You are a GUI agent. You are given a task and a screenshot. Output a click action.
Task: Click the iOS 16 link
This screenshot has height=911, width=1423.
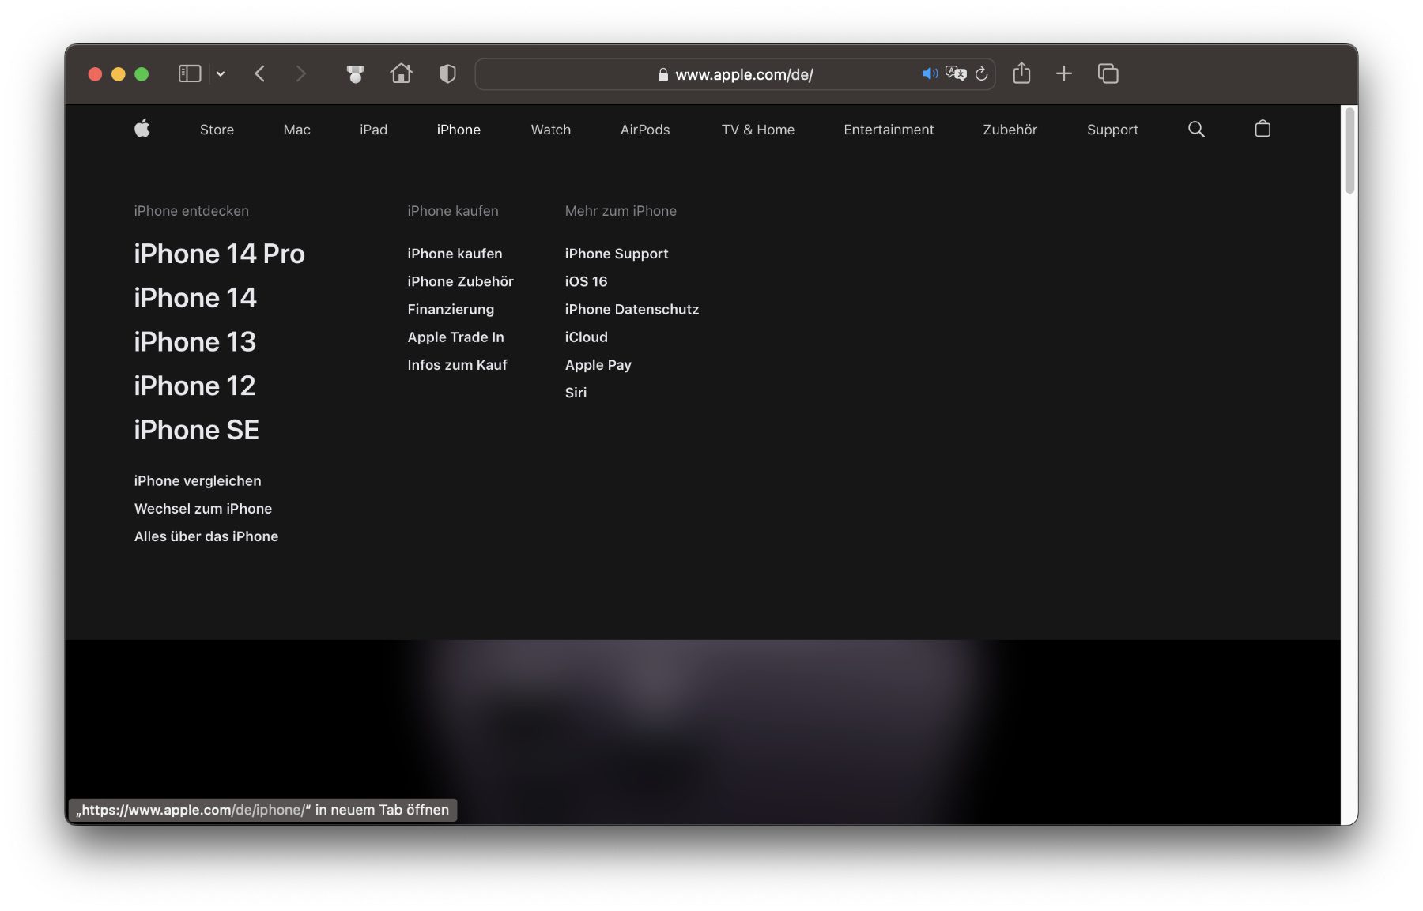click(x=586, y=281)
